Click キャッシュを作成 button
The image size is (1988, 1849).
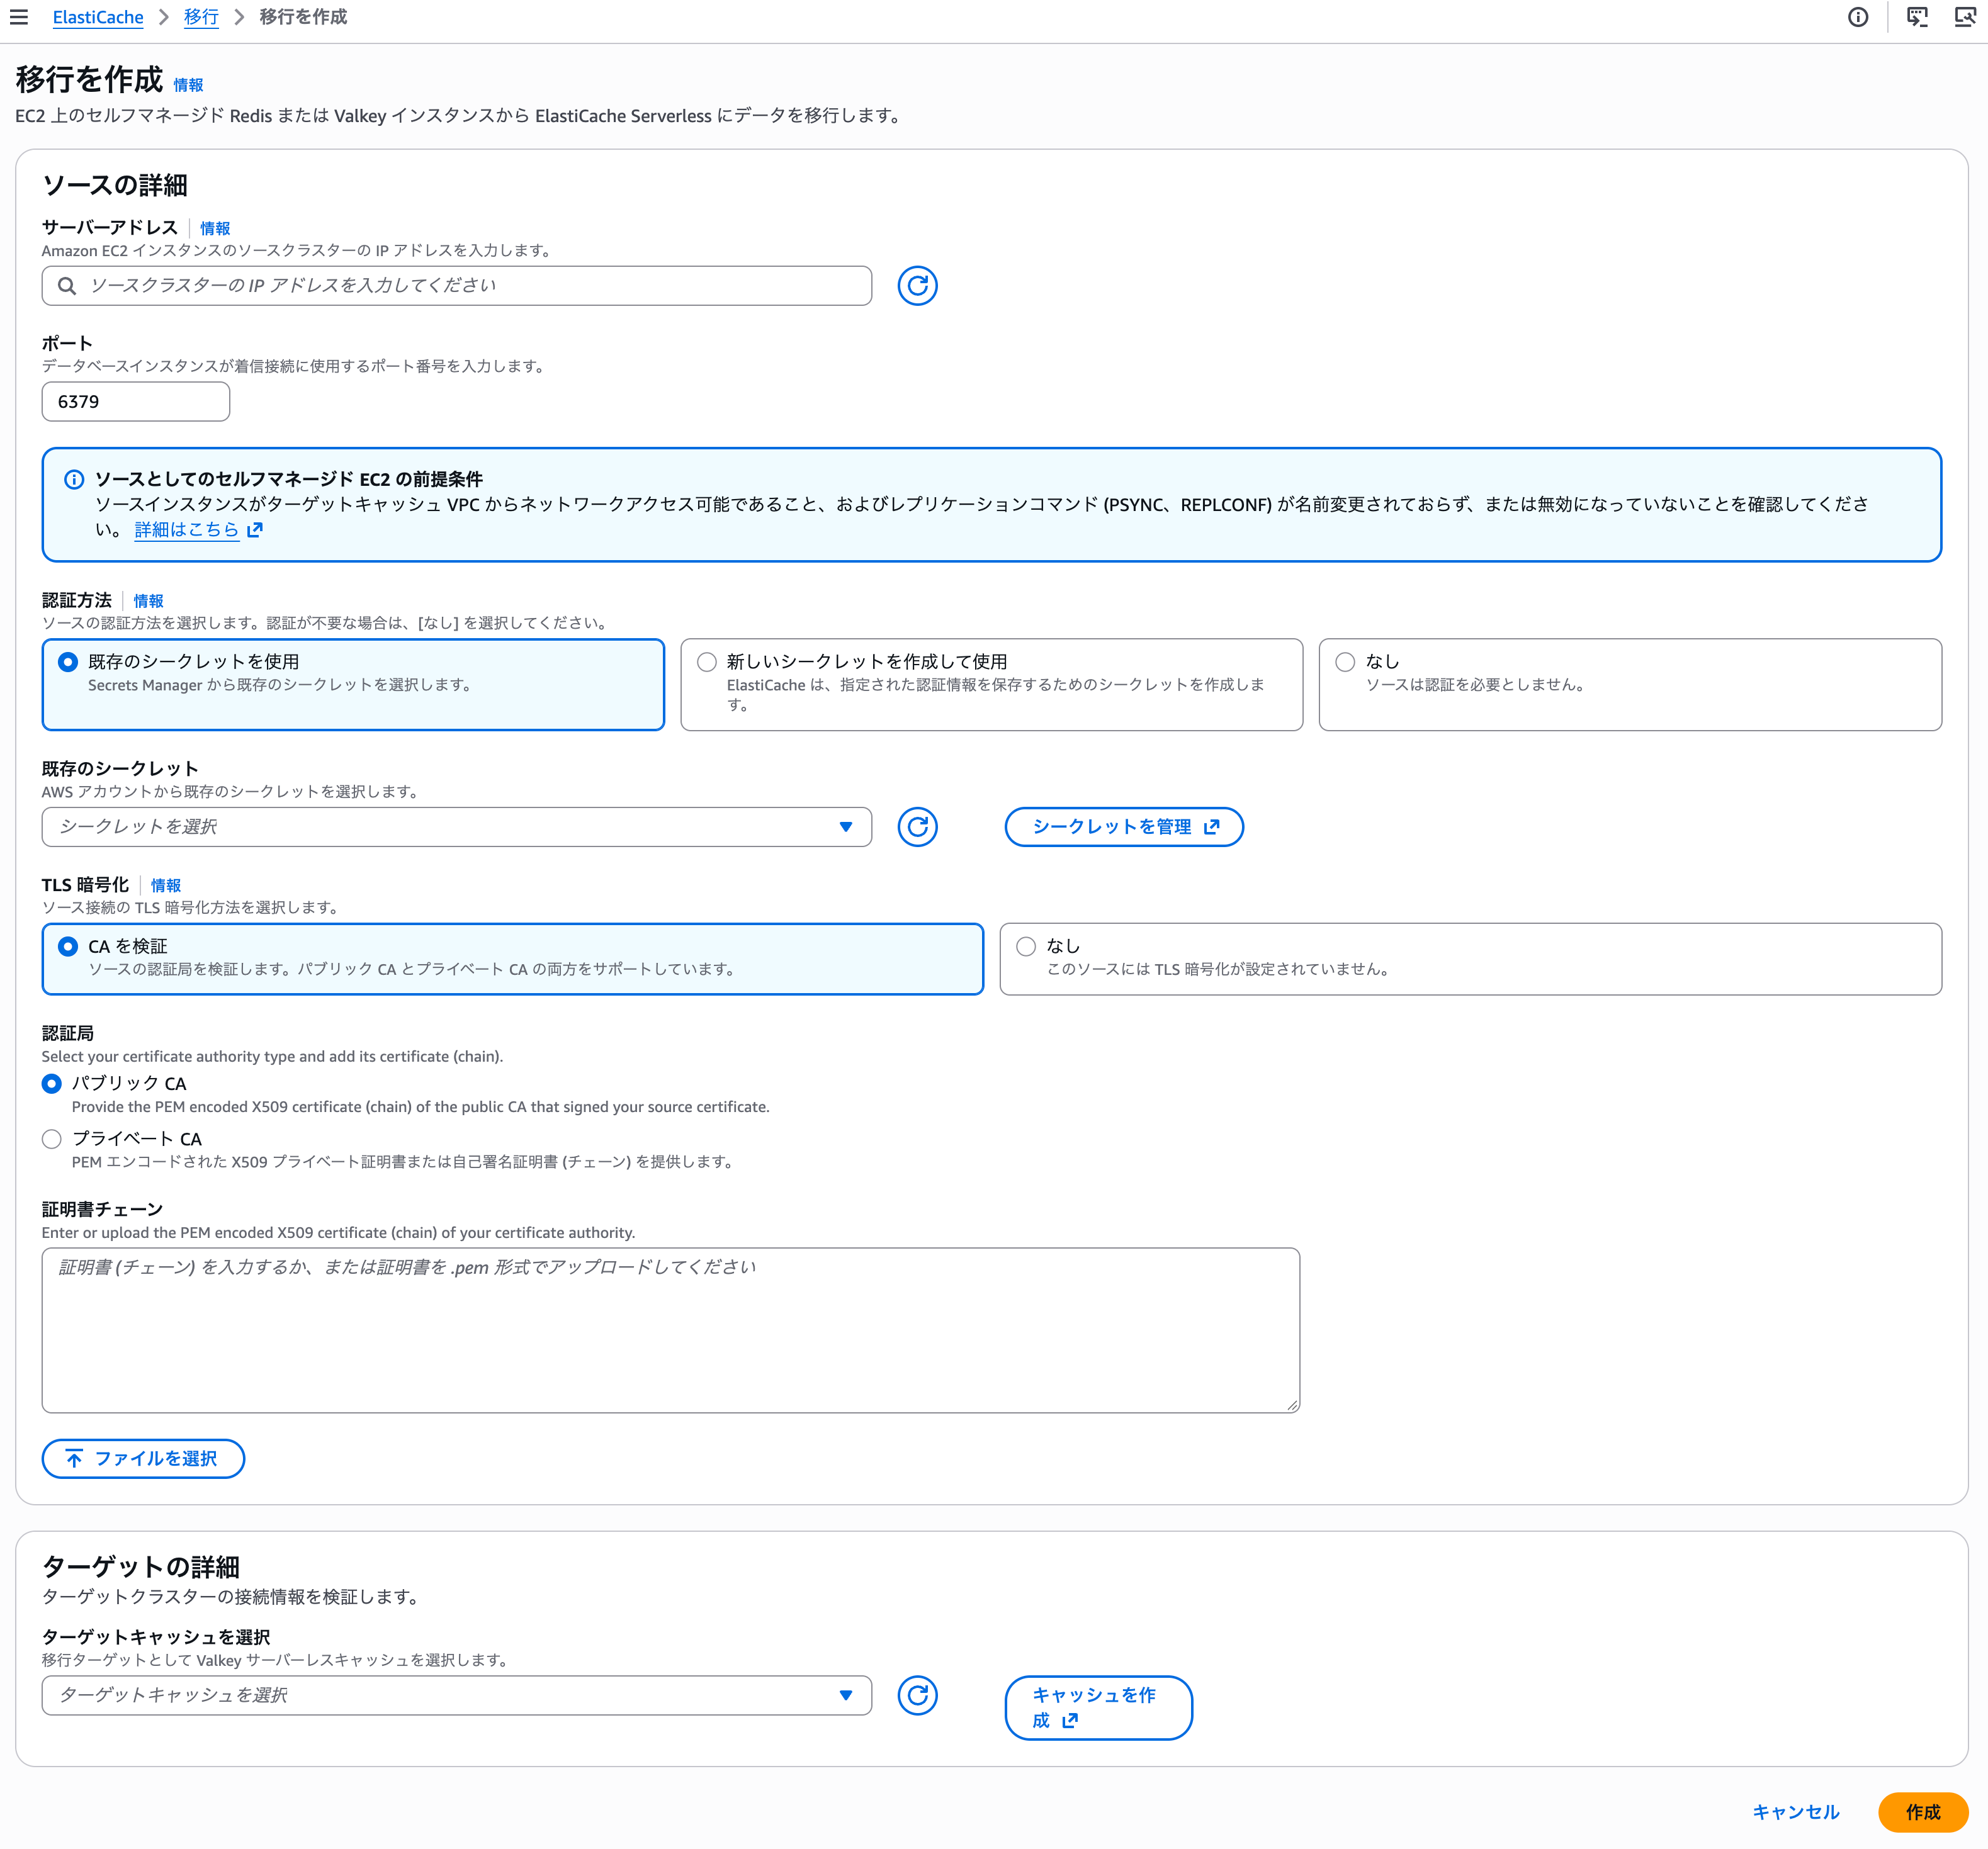coord(1098,1707)
